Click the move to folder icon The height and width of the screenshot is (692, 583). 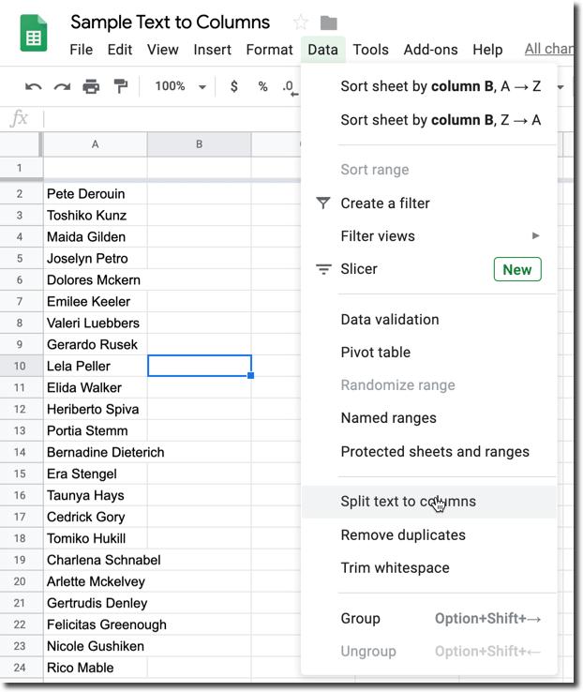329,23
